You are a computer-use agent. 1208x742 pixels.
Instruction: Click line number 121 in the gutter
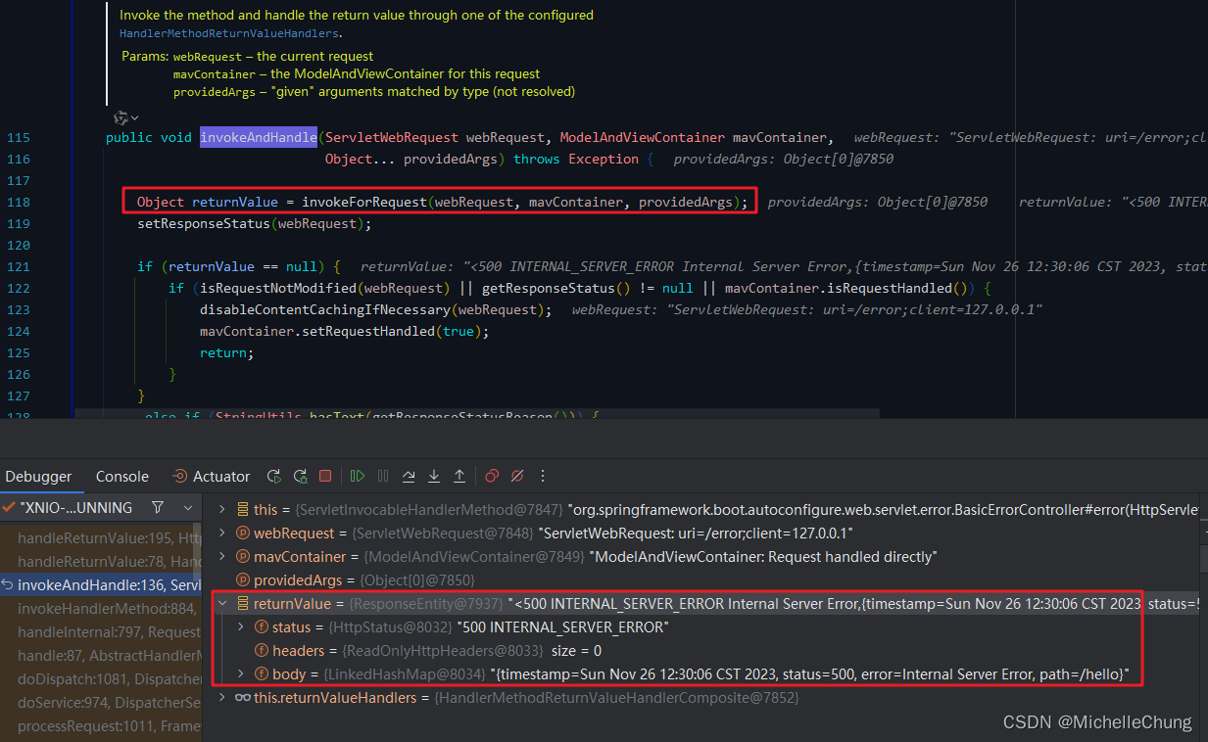click(18, 266)
